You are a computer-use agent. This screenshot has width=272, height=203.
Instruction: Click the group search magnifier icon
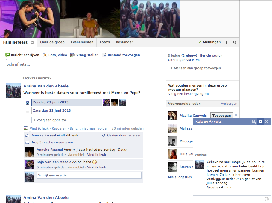click(235, 42)
